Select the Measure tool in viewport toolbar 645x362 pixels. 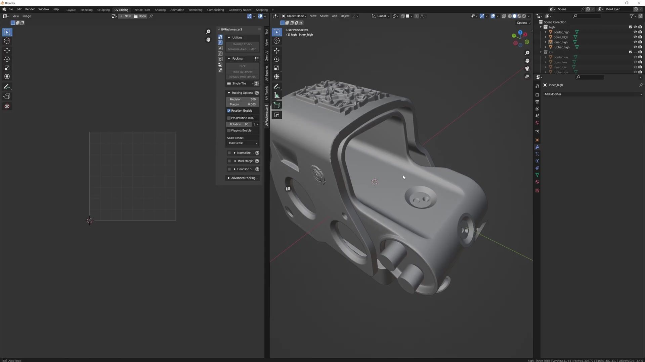(276, 96)
